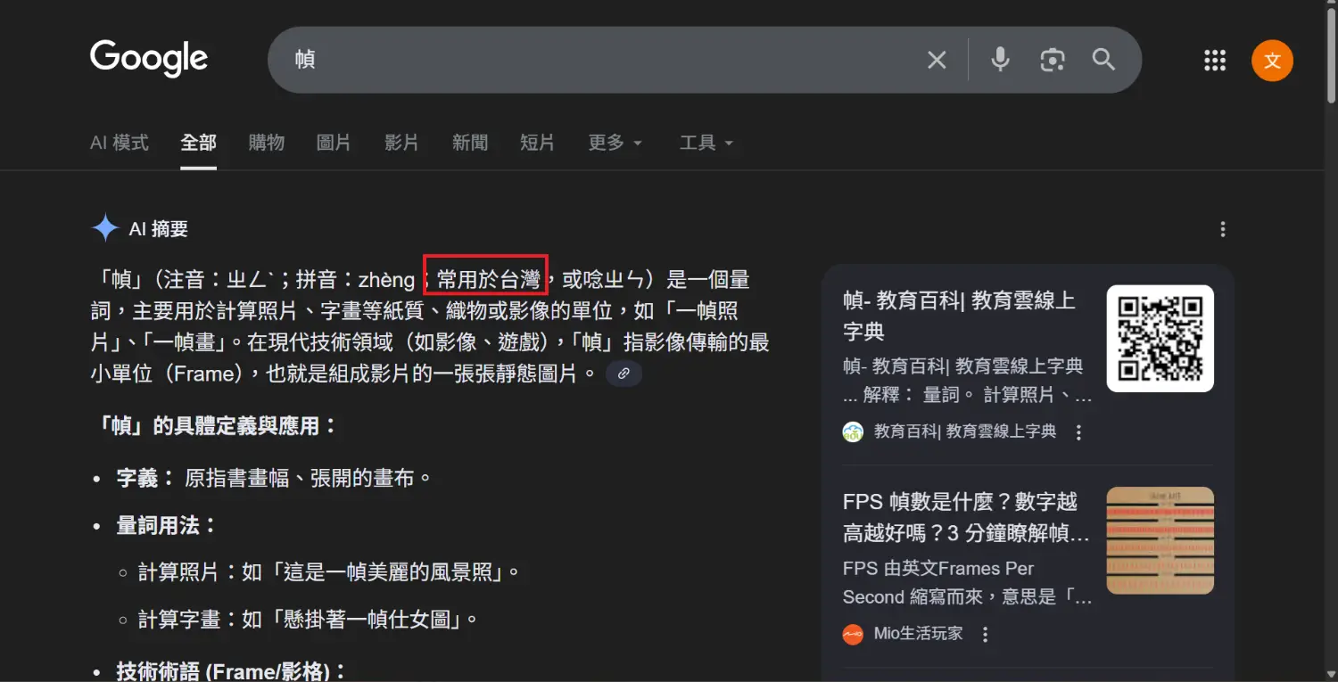This screenshot has height=682, width=1338.
Task: Switch to the 圖片 tab
Action: [x=334, y=143]
